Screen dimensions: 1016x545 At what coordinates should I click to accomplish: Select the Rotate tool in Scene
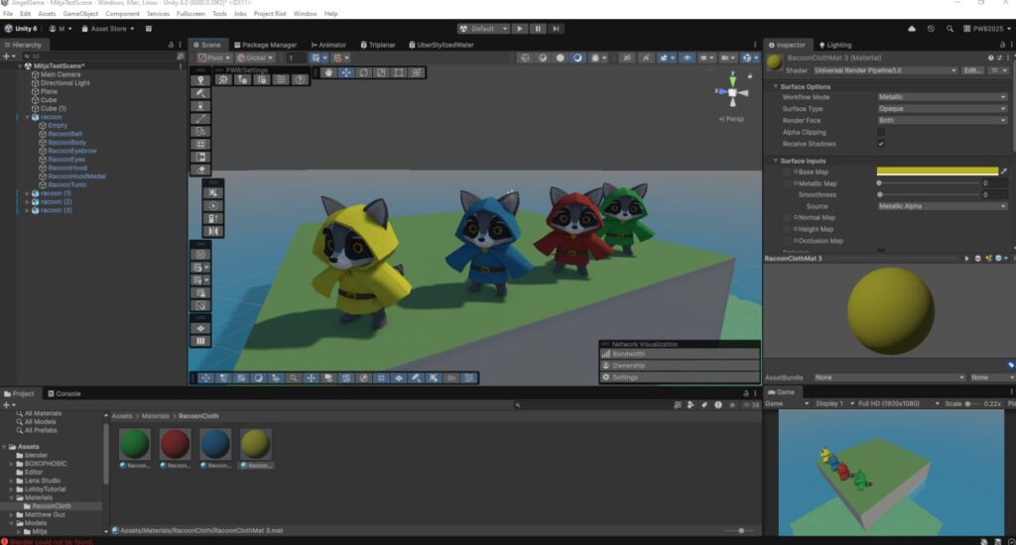click(x=364, y=72)
